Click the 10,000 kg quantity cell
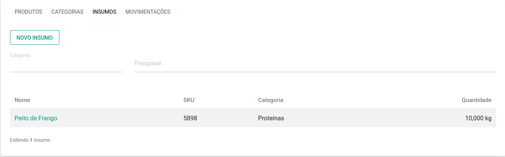The width and height of the screenshot is (505, 157). [x=478, y=118]
